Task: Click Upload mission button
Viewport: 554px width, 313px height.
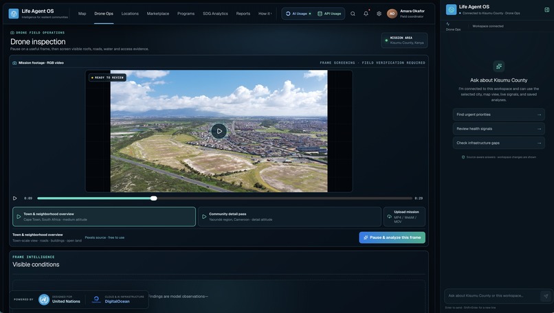Action: coord(404,216)
